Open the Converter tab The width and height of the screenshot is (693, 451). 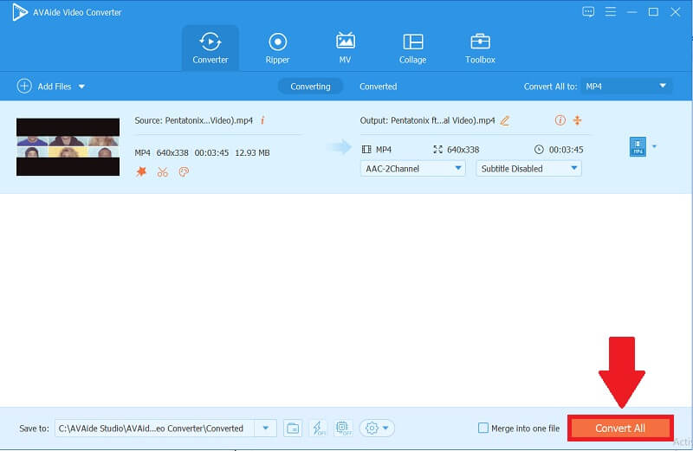pyautogui.click(x=210, y=48)
